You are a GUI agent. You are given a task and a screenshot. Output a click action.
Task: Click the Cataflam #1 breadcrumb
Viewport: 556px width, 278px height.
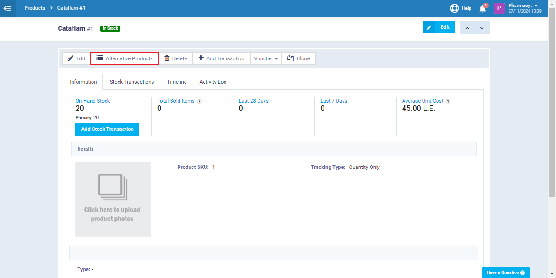[71, 8]
